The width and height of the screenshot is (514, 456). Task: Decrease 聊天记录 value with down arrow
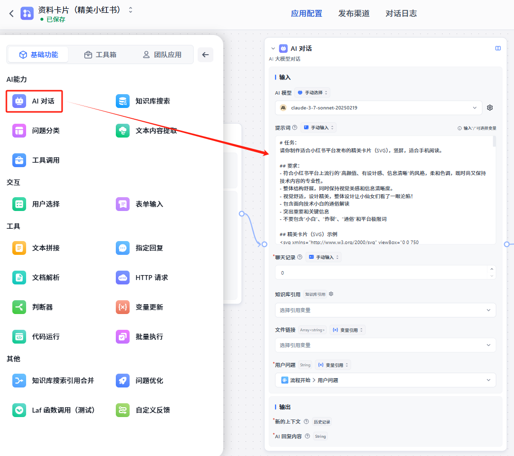point(492,276)
